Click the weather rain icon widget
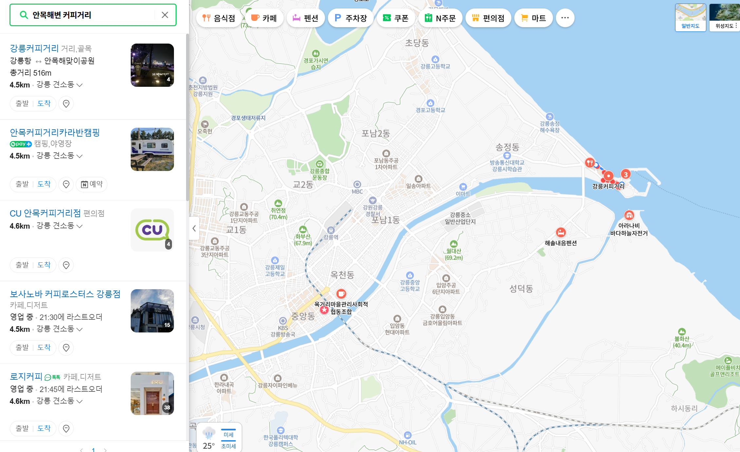 209,433
